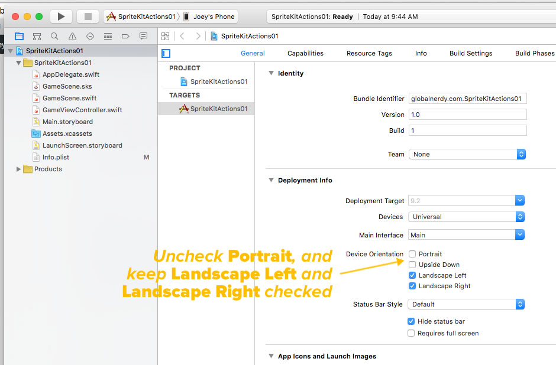This screenshot has width=556, height=365.
Task: Open the Resource Tags tab
Action: pyautogui.click(x=369, y=53)
